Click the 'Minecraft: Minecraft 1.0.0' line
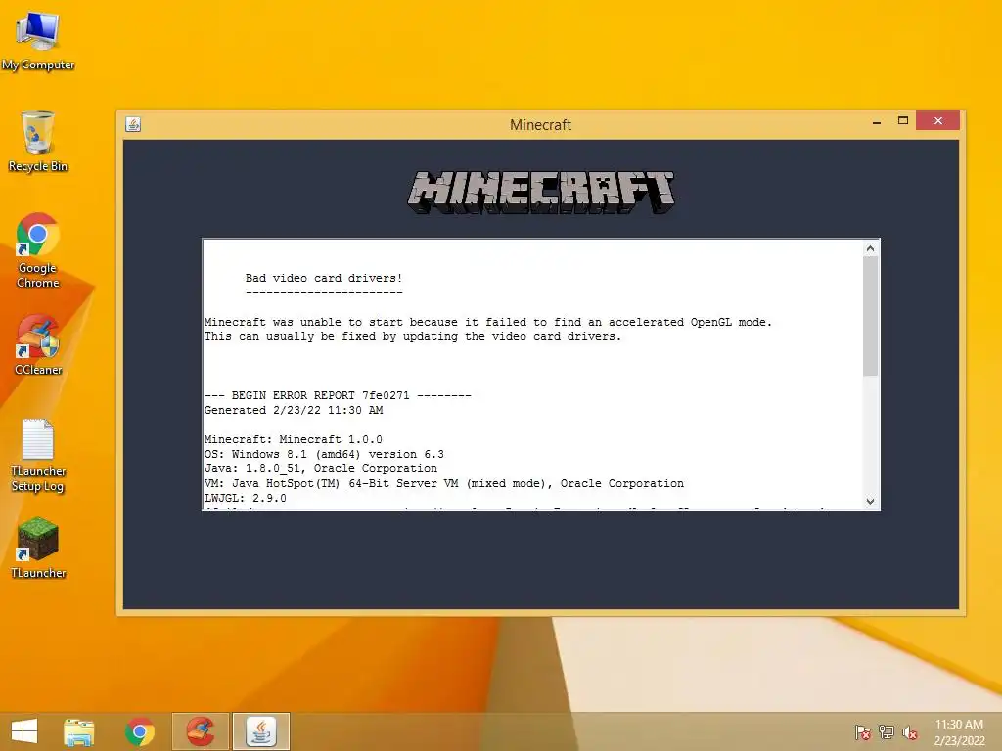Screen dimensions: 1002x751 (294, 439)
